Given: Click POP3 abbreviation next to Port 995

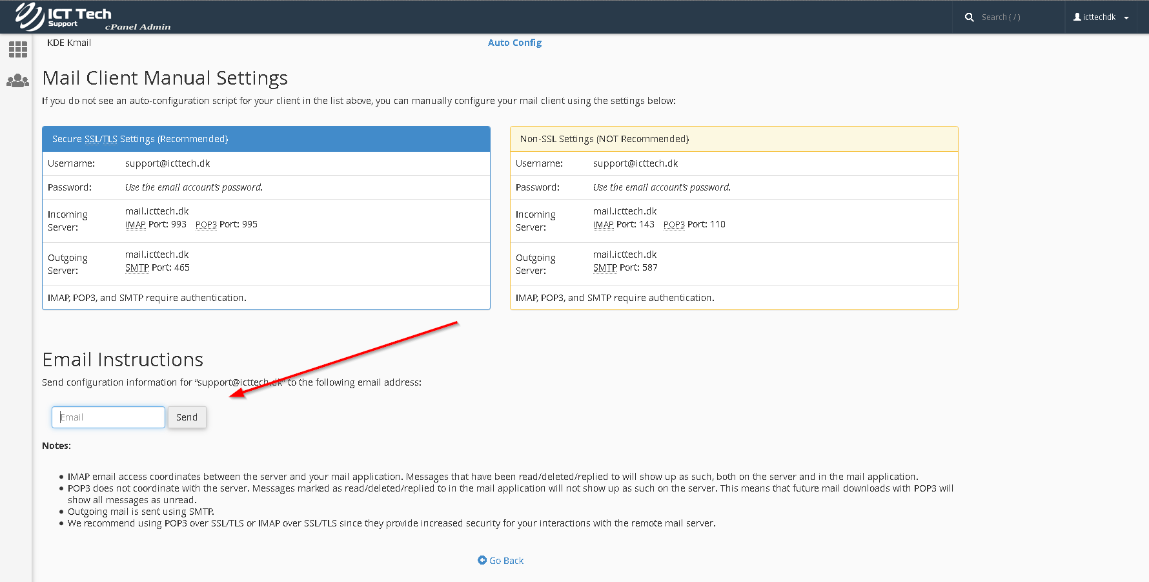Looking at the screenshot, I should click(206, 225).
